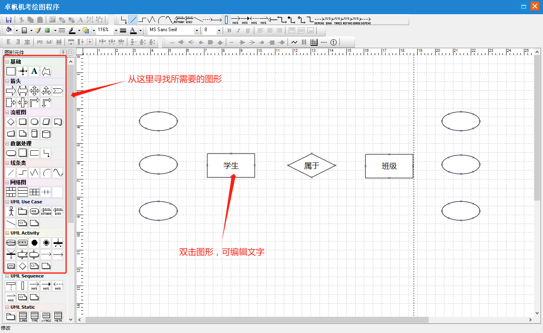Select the stick figure actor shape

[x=11, y=211]
